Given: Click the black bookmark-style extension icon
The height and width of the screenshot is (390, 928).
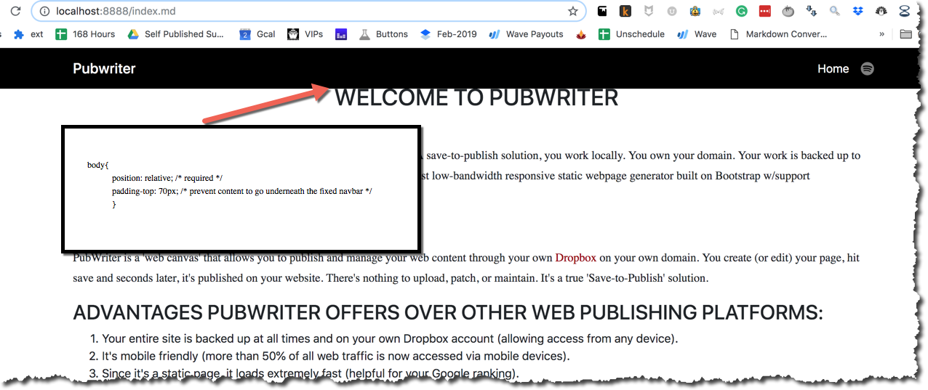Looking at the screenshot, I should pos(602,11).
